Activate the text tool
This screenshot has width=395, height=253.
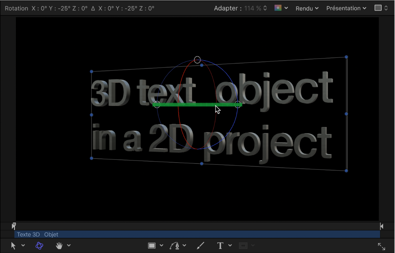pyautogui.click(x=220, y=246)
